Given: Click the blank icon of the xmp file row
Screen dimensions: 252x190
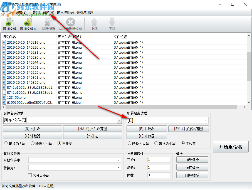Looking at the screenshot, I should click(4, 92).
